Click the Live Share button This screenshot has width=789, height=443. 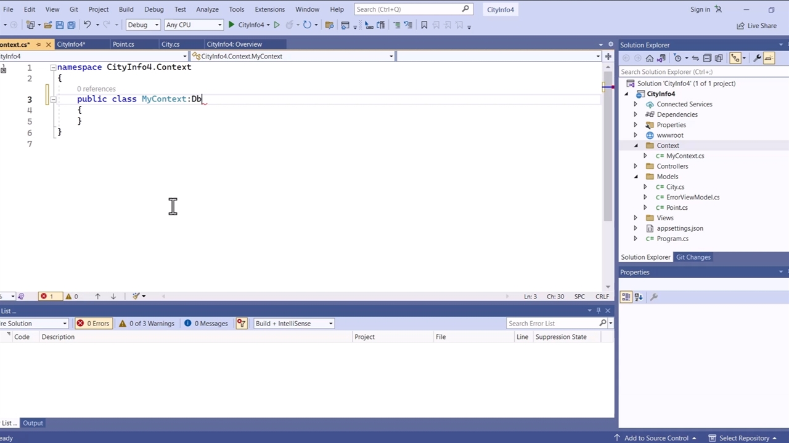click(756, 25)
